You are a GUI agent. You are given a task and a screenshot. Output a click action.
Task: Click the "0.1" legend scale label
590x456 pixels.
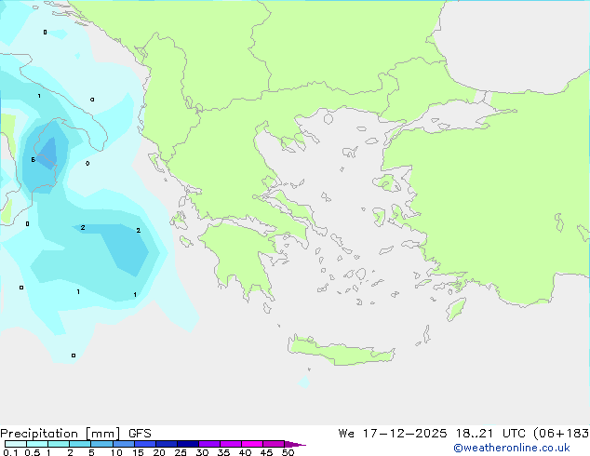(x=10, y=452)
